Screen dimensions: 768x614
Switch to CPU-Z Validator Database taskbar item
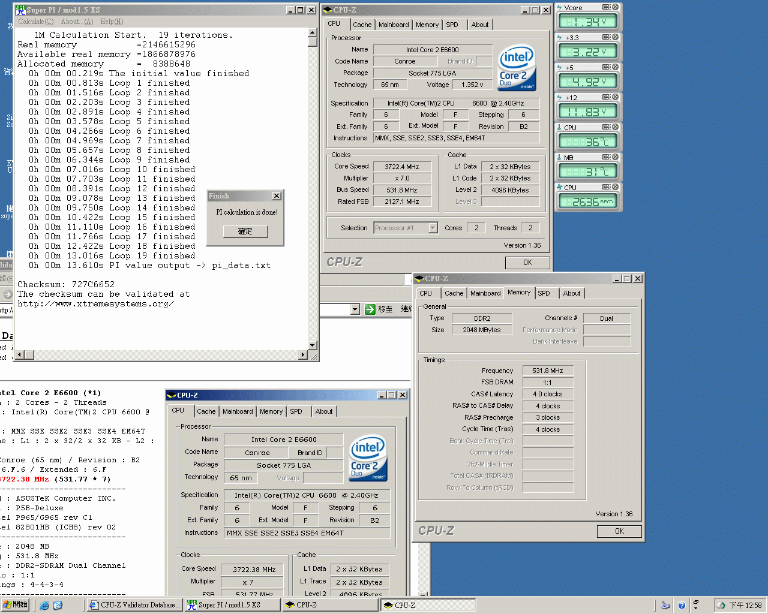[134, 605]
